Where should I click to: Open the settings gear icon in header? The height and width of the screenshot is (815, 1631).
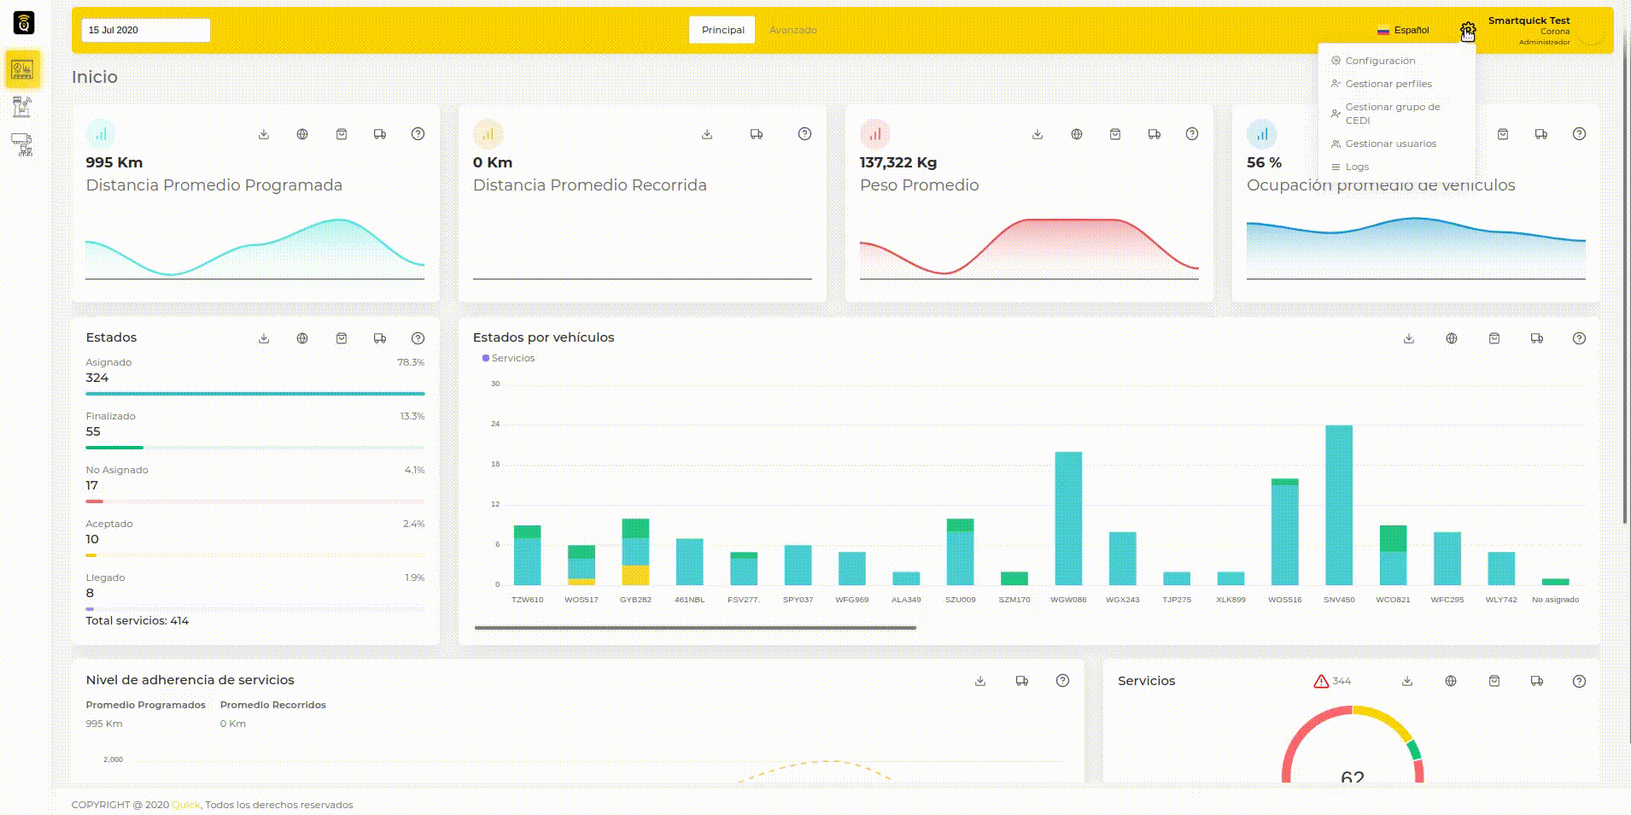pyautogui.click(x=1467, y=31)
